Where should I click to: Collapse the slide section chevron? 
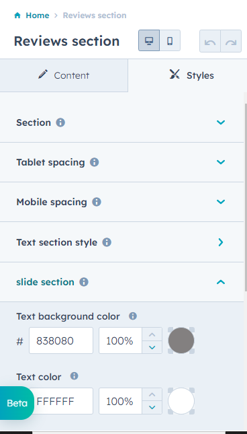coord(221,282)
